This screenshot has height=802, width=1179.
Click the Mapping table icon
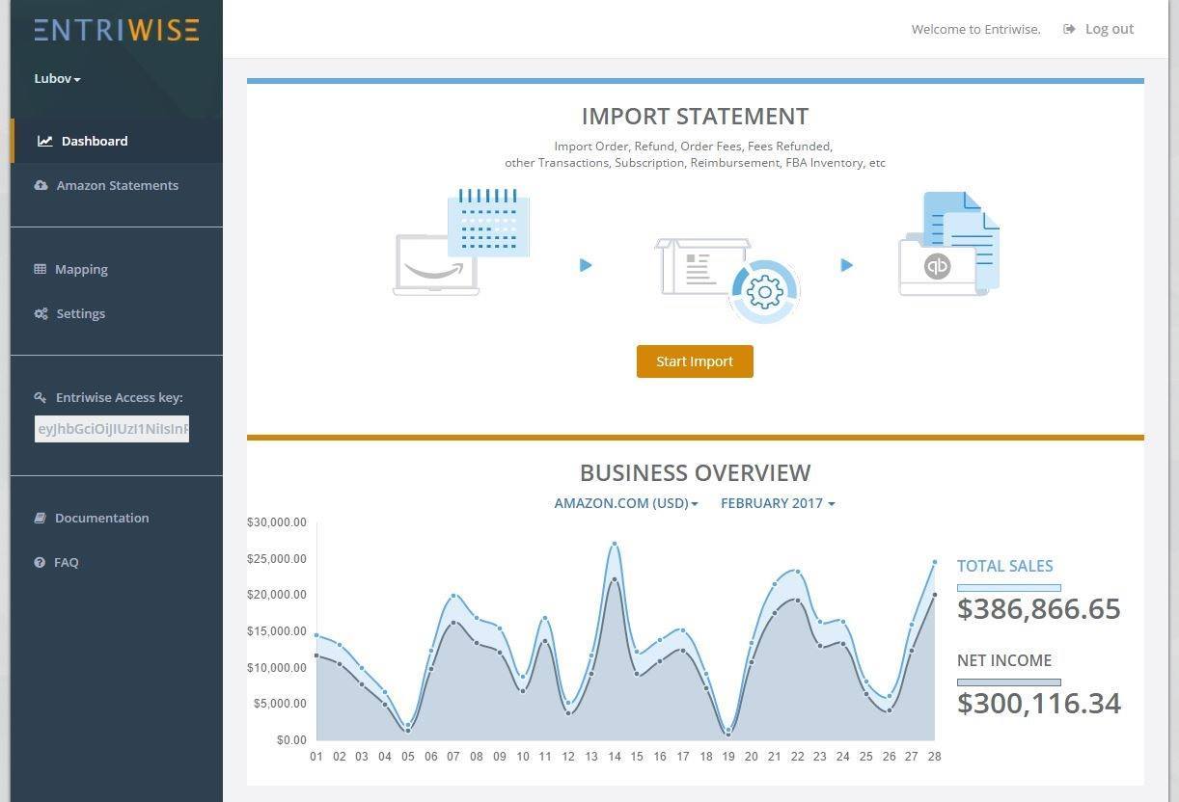pyautogui.click(x=40, y=269)
